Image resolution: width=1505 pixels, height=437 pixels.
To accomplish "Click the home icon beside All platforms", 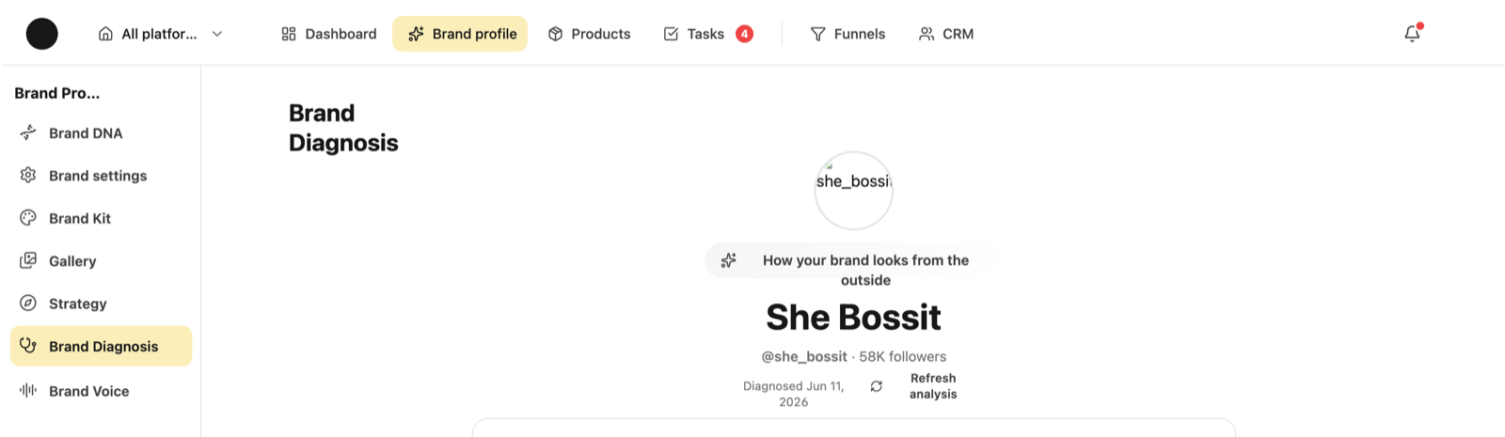I will pos(105,34).
